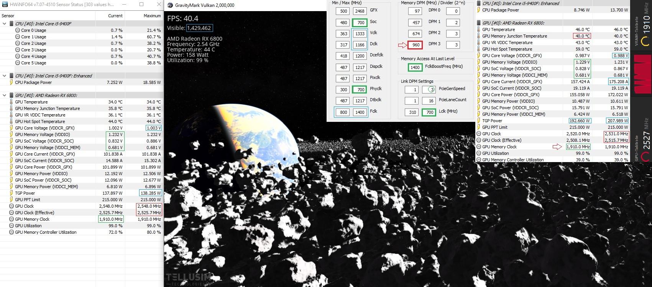Click the '1.003 V' GPU Core Voltage maximum value

pyautogui.click(x=154, y=128)
